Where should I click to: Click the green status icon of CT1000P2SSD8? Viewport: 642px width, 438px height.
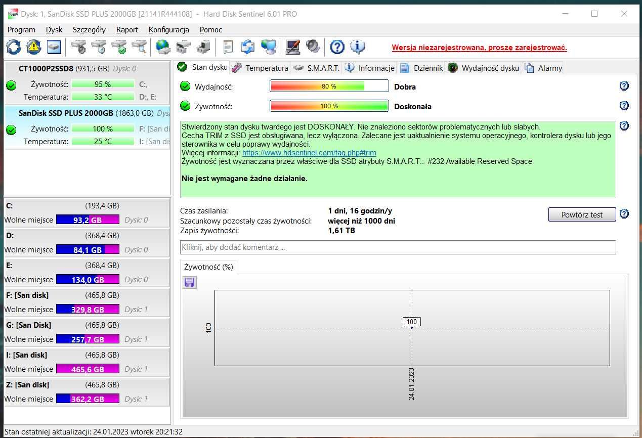[11, 85]
